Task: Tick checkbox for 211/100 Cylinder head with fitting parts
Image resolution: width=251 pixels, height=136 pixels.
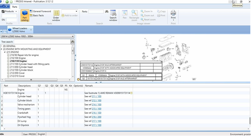Action: (x=8, y=64)
